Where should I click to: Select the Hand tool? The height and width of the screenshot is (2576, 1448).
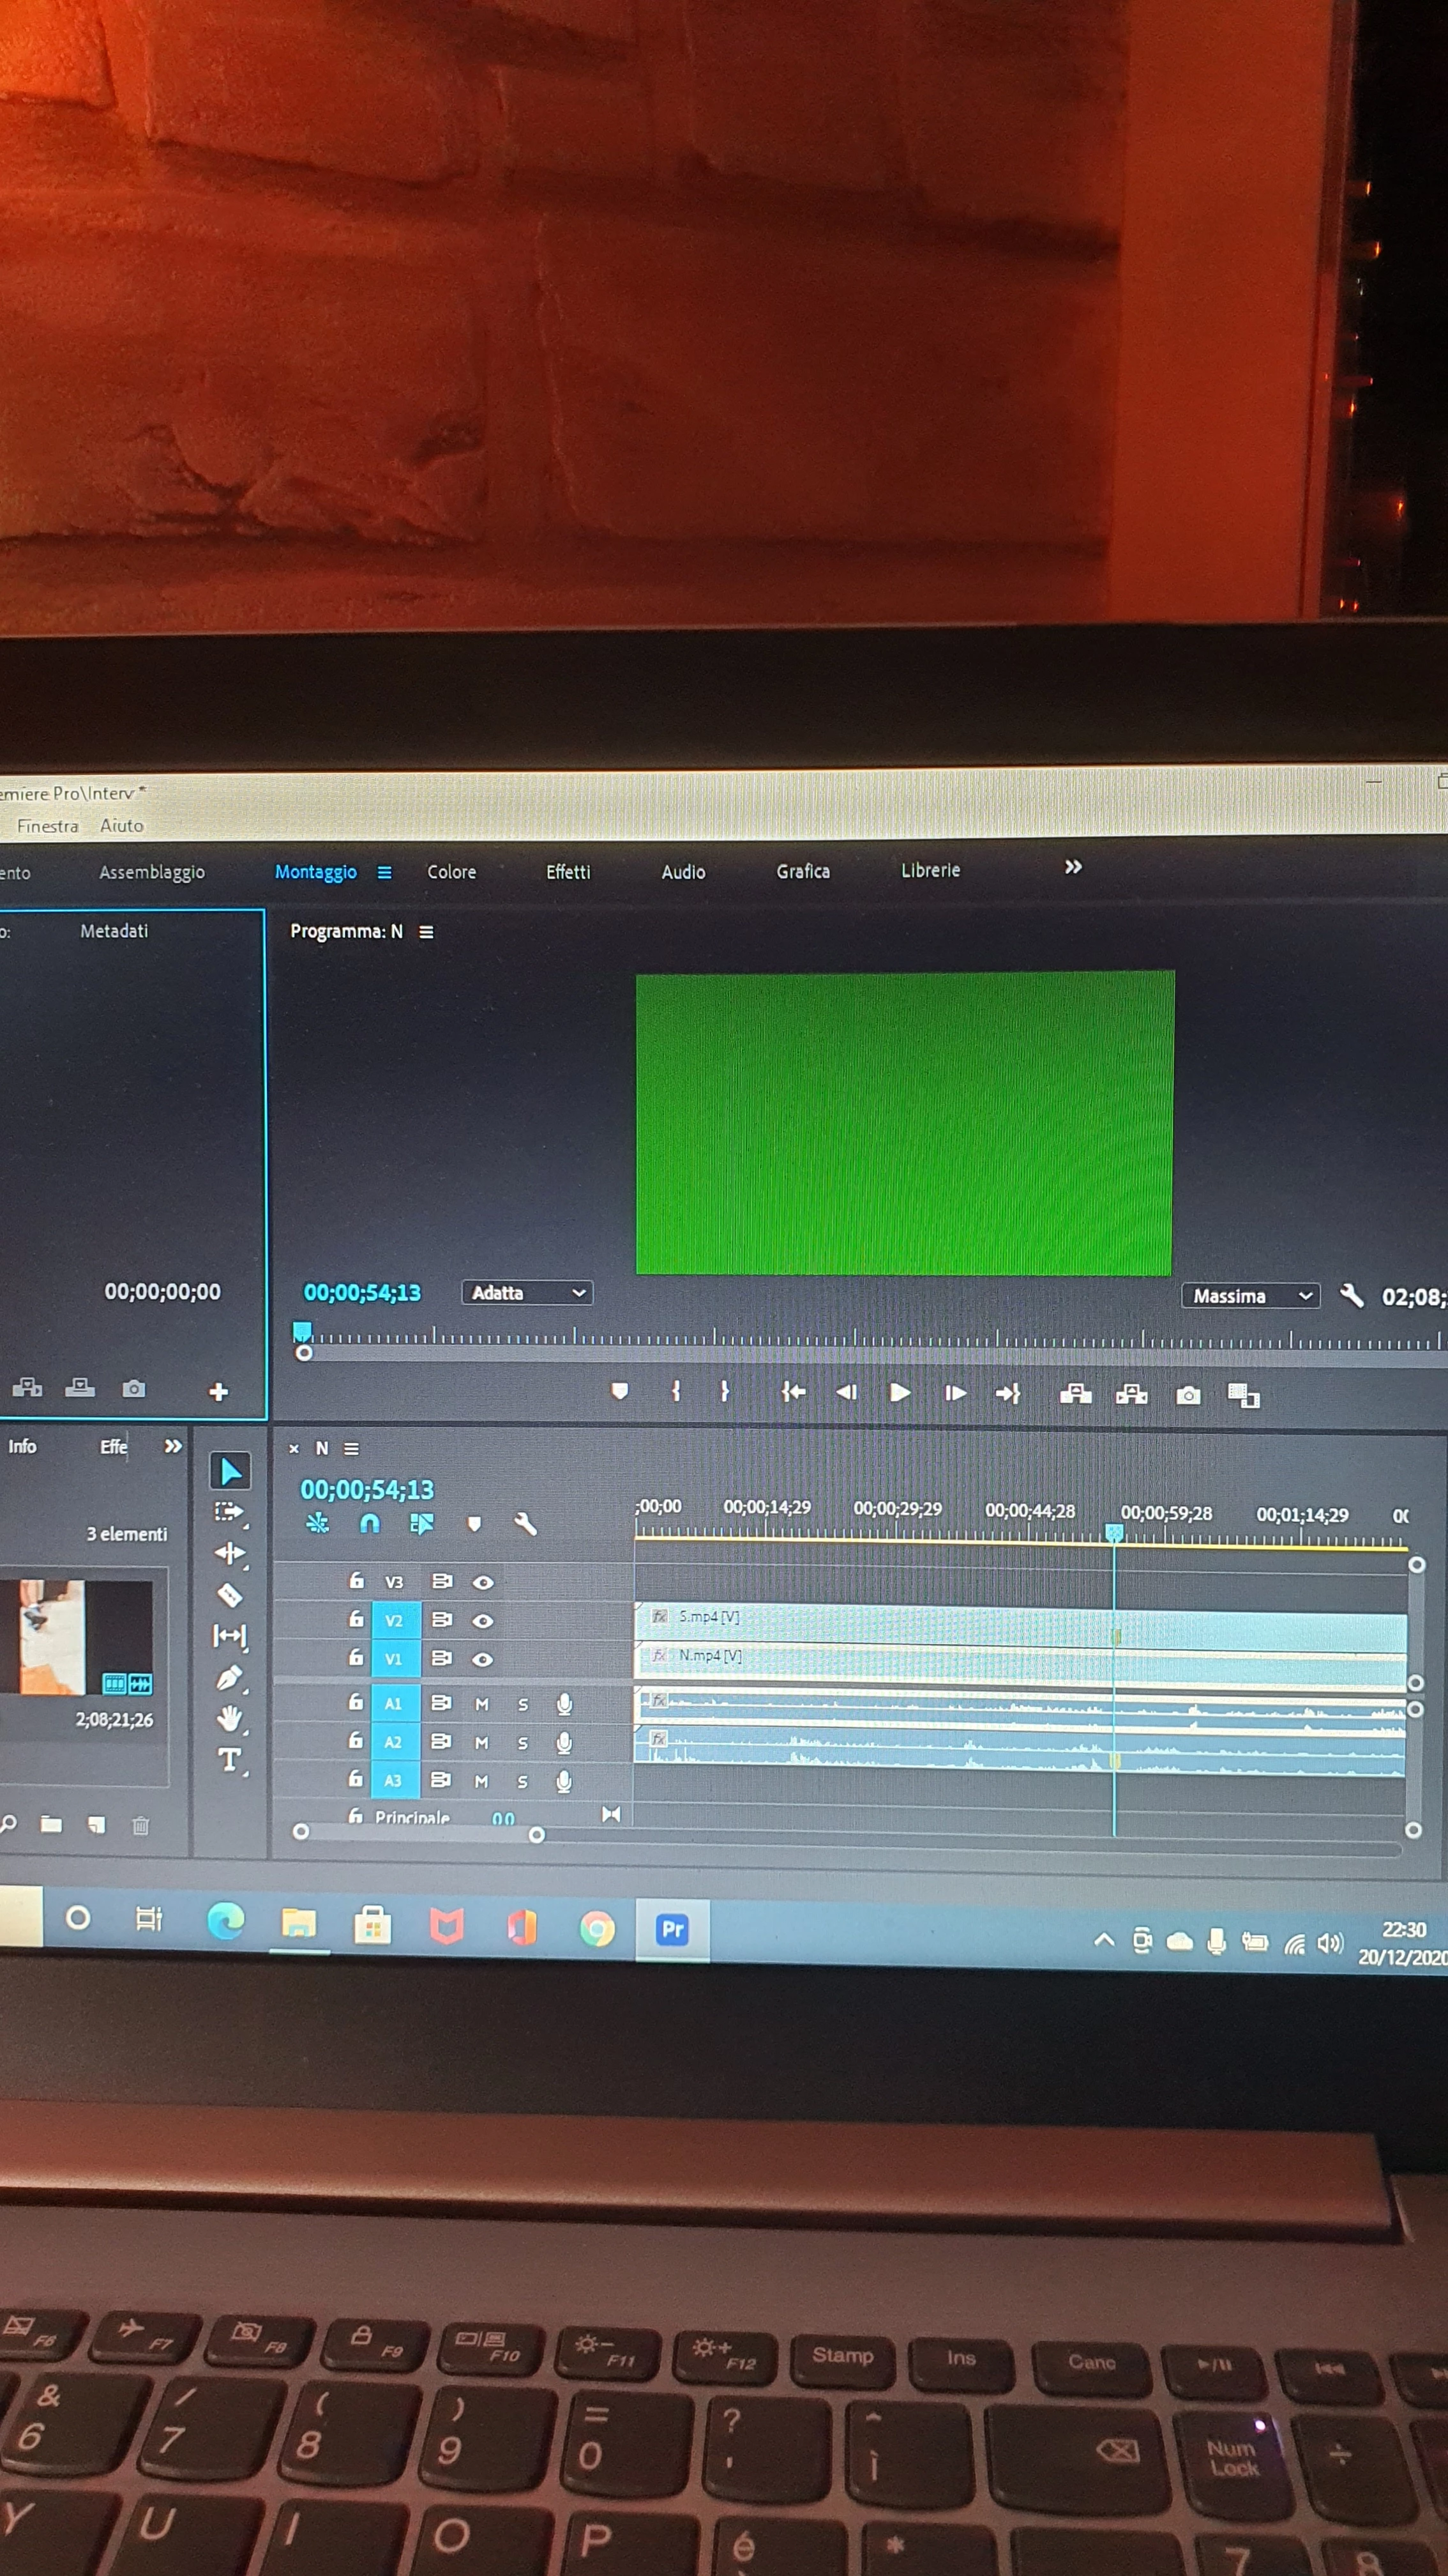click(x=229, y=1719)
